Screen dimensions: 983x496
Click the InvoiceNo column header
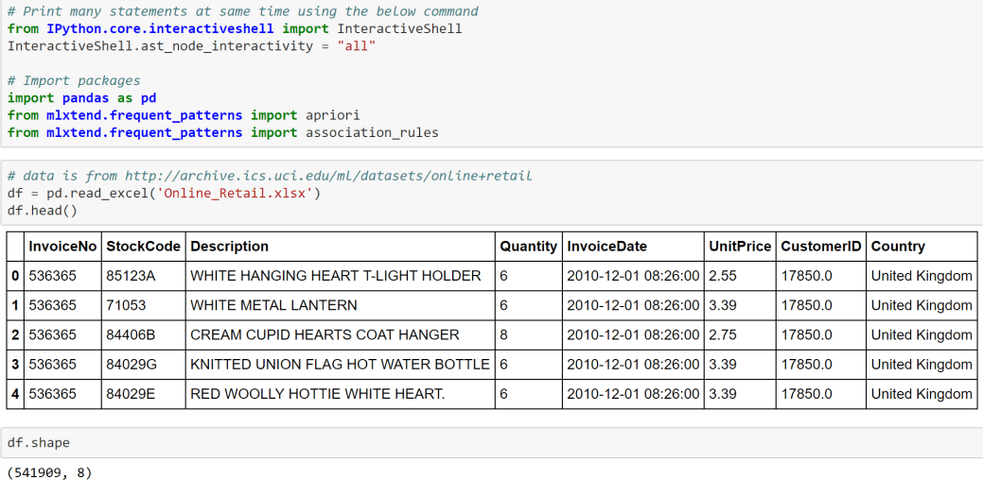pos(62,247)
